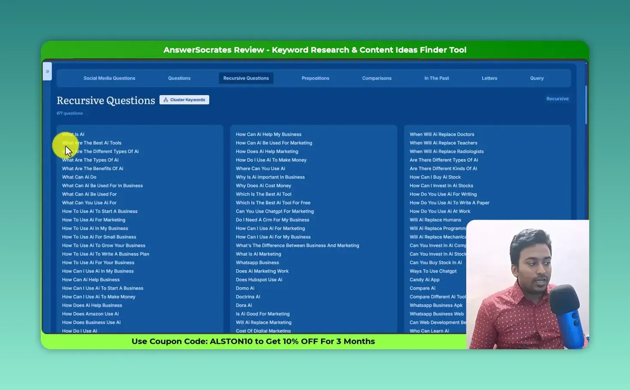Click 'Why Is Ai Important In Business'
Image resolution: width=630 pixels, height=390 pixels.
click(270, 177)
